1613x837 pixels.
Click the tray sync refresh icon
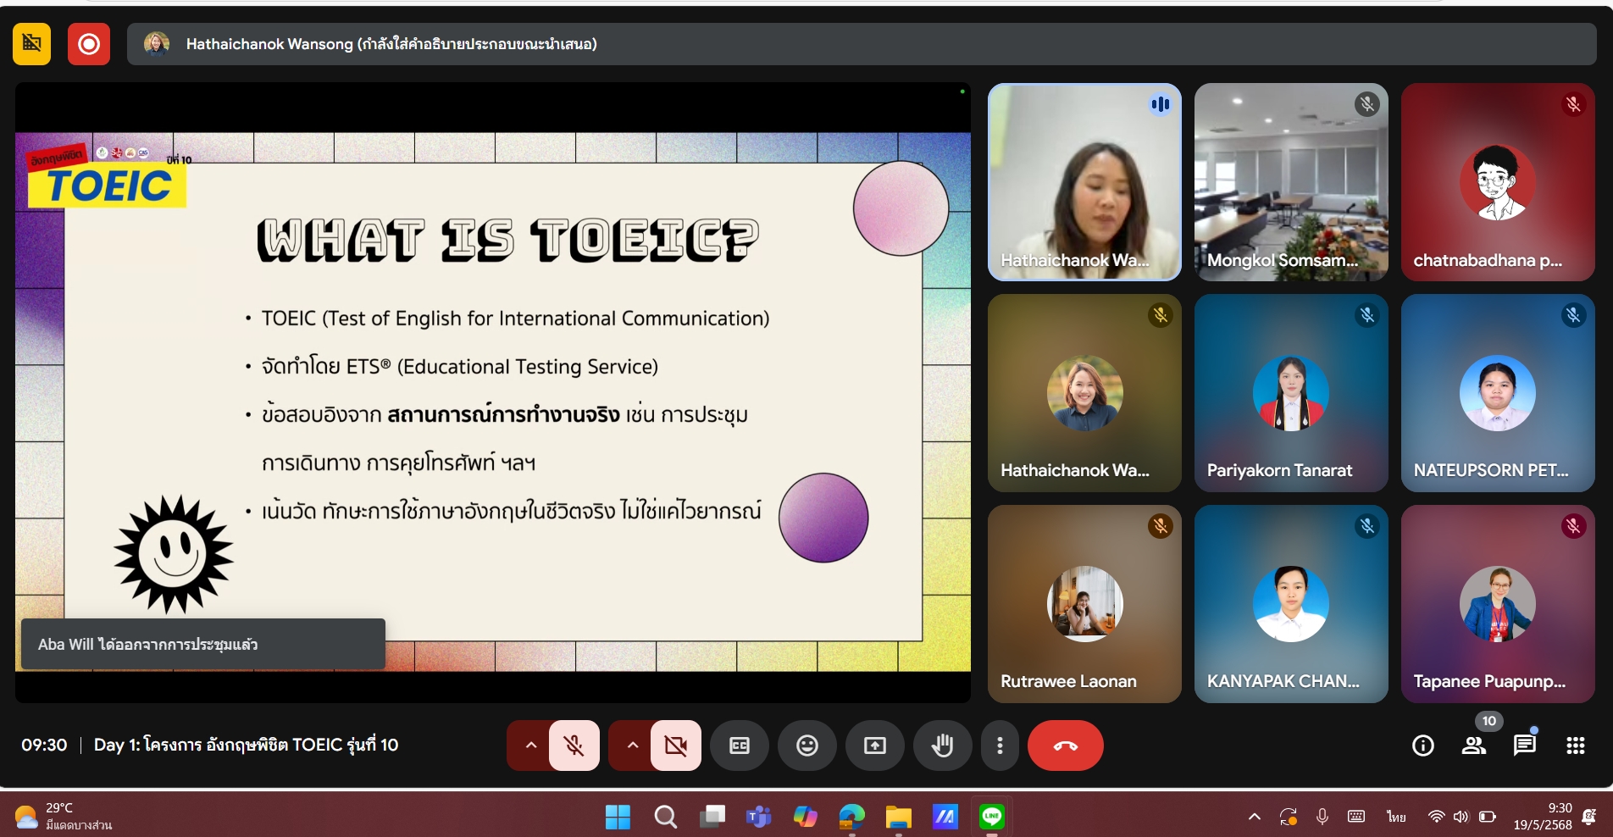1289,817
